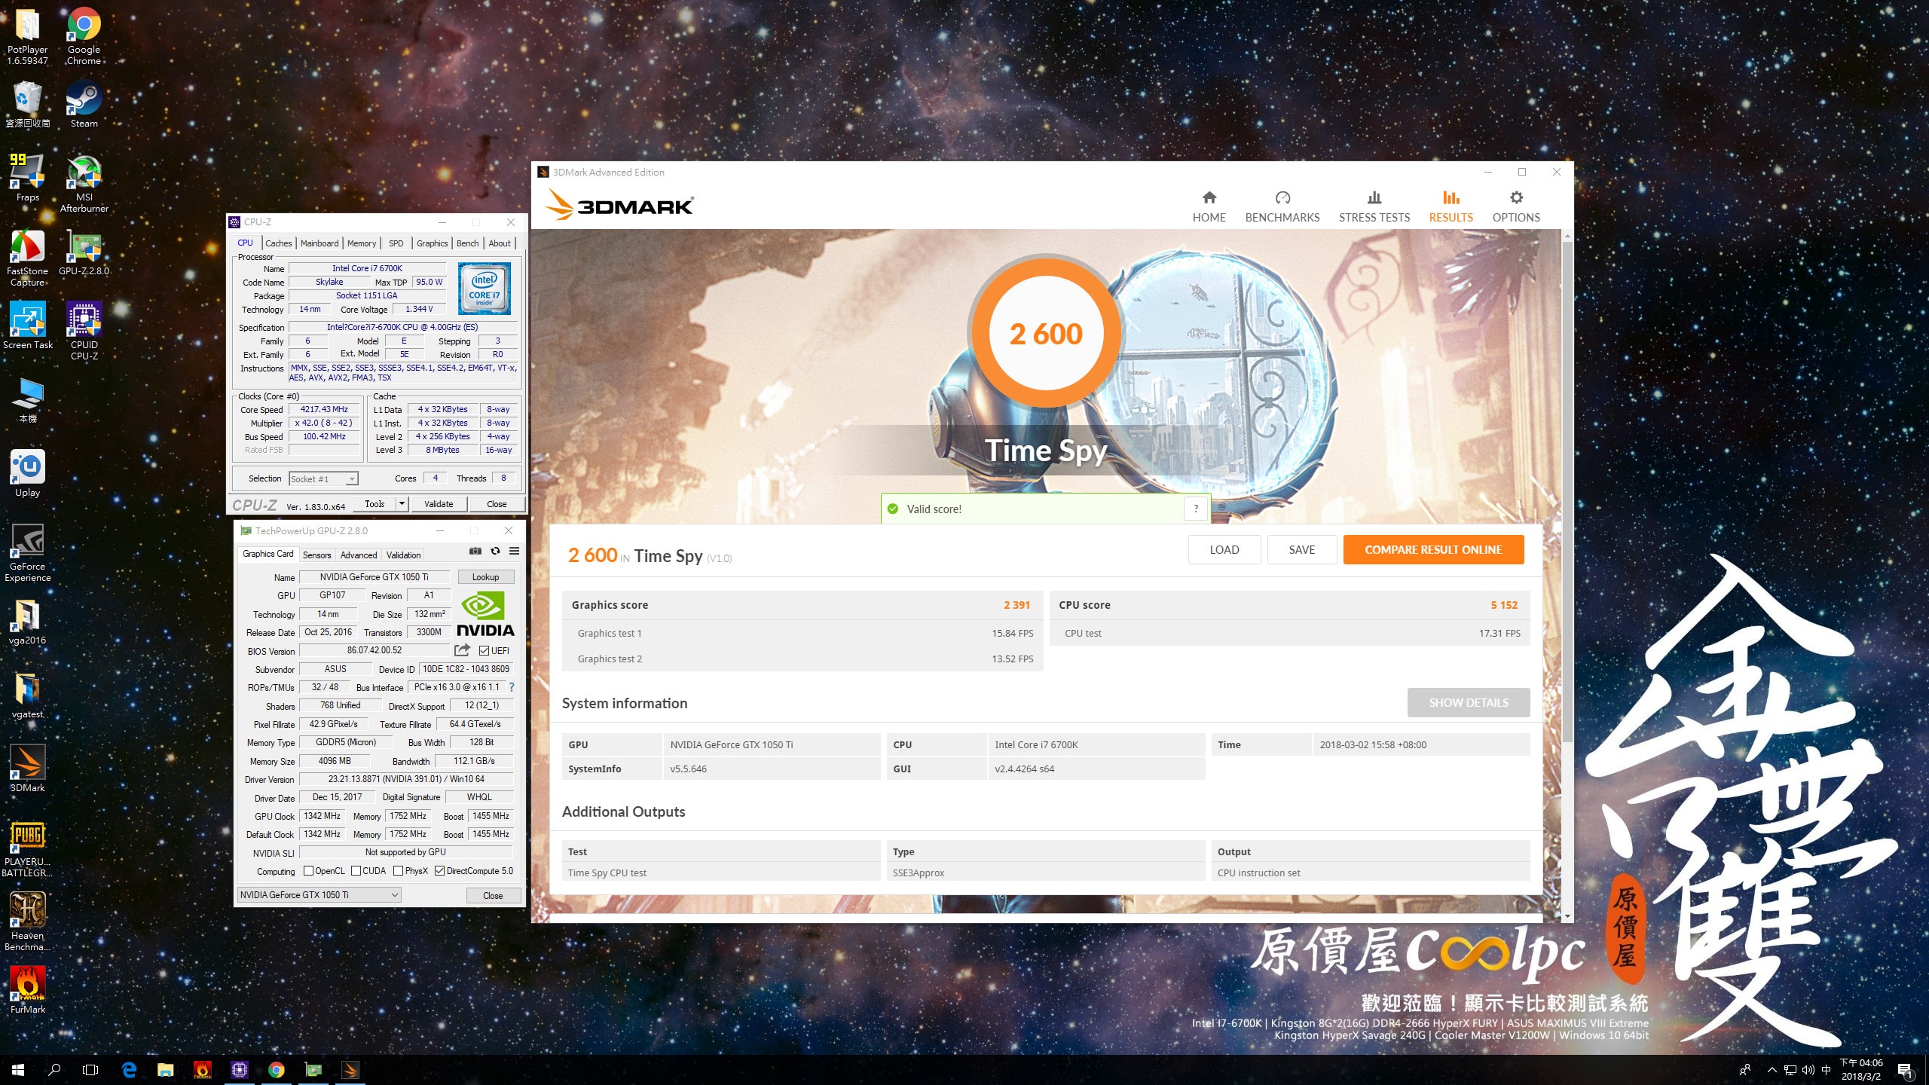1929x1085 pixels.
Task: Expand the Socket #1 selection dropdown in CPU-Z
Action: (x=351, y=479)
